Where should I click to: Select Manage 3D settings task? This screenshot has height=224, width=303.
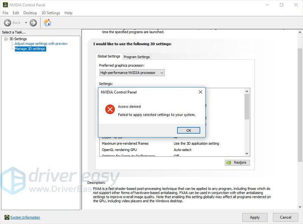pos(30,49)
